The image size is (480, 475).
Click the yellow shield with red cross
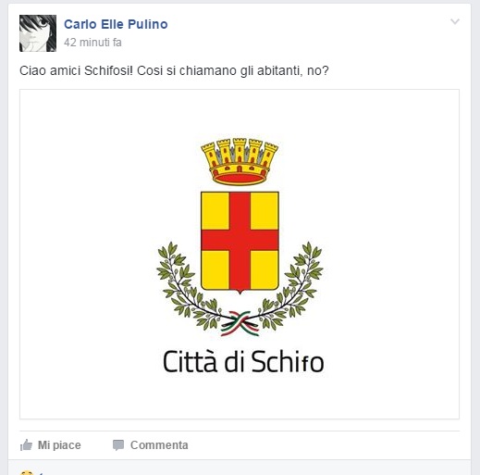coord(240,243)
